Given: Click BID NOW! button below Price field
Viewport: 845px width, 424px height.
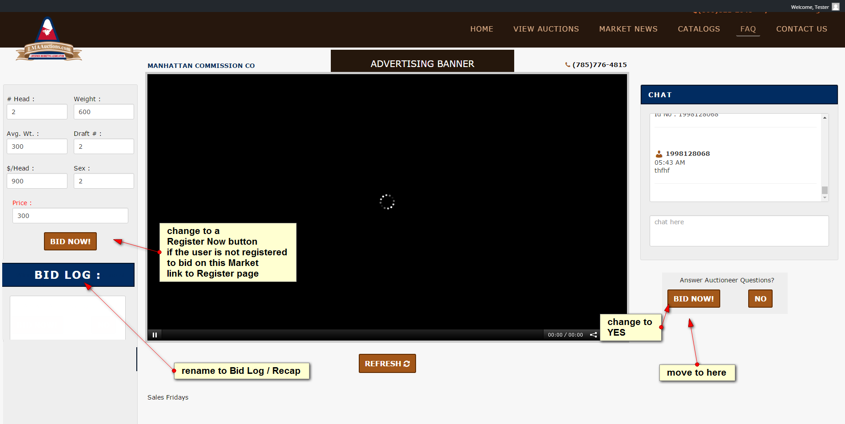Looking at the screenshot, I should (x=70, y=242).
